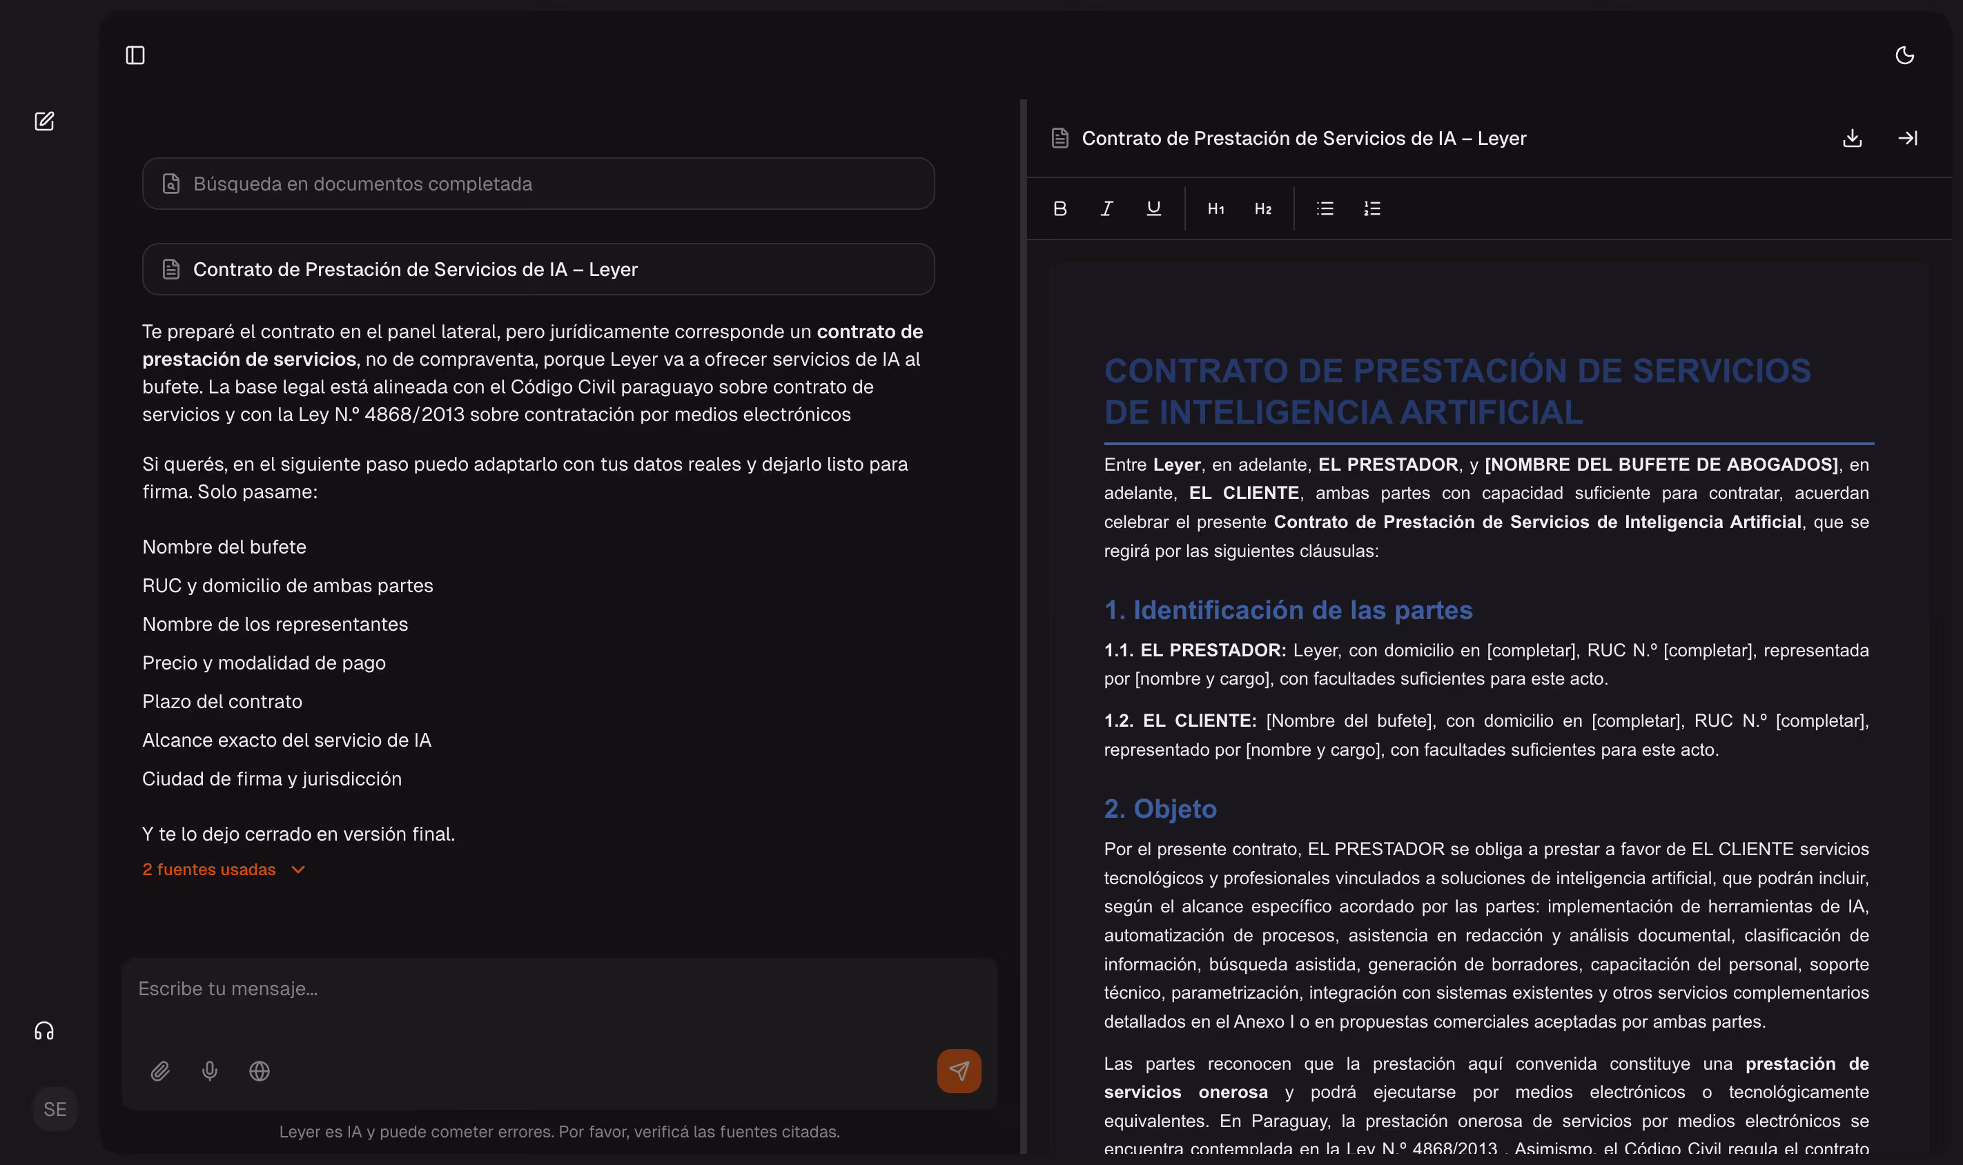1963x1165 pixels.
Task: Apply underline formatting
Action: pyautogui.click(x=1153, y=208)
